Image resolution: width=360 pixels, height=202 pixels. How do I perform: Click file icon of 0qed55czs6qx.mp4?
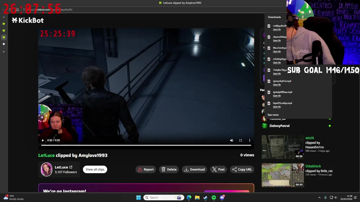[269, 104]
